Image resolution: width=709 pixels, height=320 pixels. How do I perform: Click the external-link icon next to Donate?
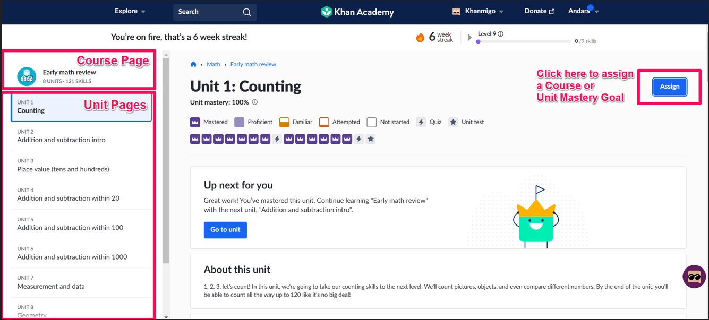552,12
